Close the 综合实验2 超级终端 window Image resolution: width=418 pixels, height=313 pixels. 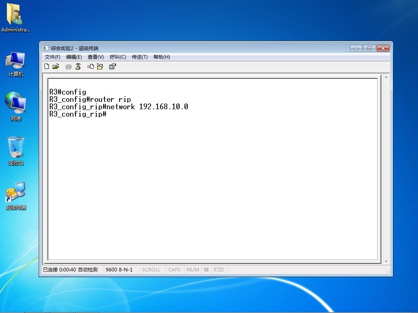pyautogui.click(x=383, y=48)
